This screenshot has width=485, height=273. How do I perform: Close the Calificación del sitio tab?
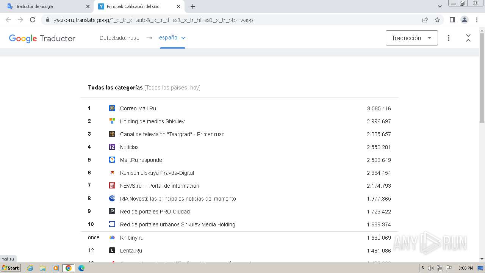tap(178, 6)
